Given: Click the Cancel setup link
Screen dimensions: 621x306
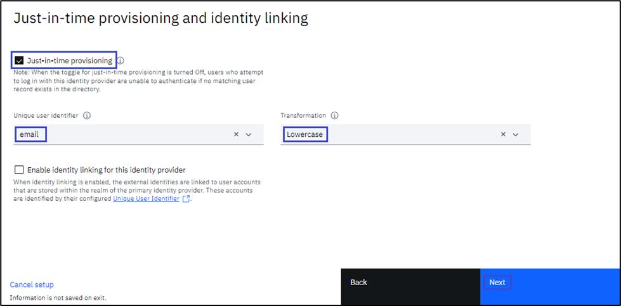Looking at the screenshot, I should (32, 284).
